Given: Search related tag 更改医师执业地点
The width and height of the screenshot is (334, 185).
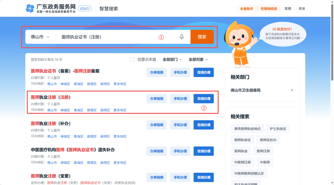Looking at the screenshot, I should (247, 129).
